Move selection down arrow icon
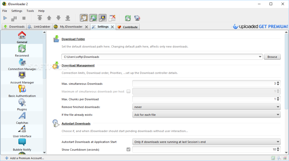289x161 pixels. (x=59, y=18)
